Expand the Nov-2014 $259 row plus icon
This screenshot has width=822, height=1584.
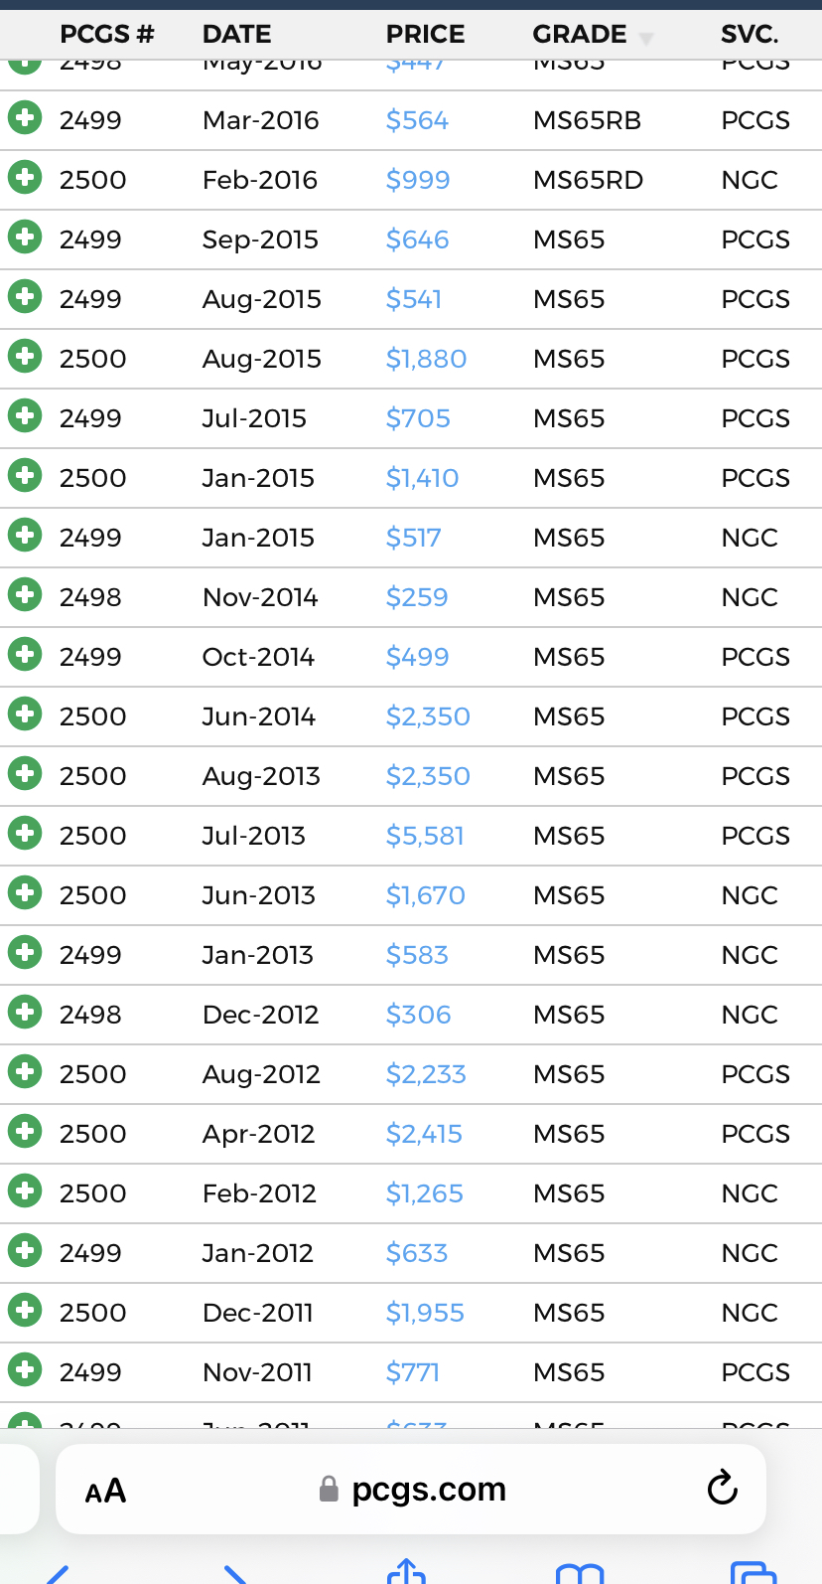coord(25,595)
